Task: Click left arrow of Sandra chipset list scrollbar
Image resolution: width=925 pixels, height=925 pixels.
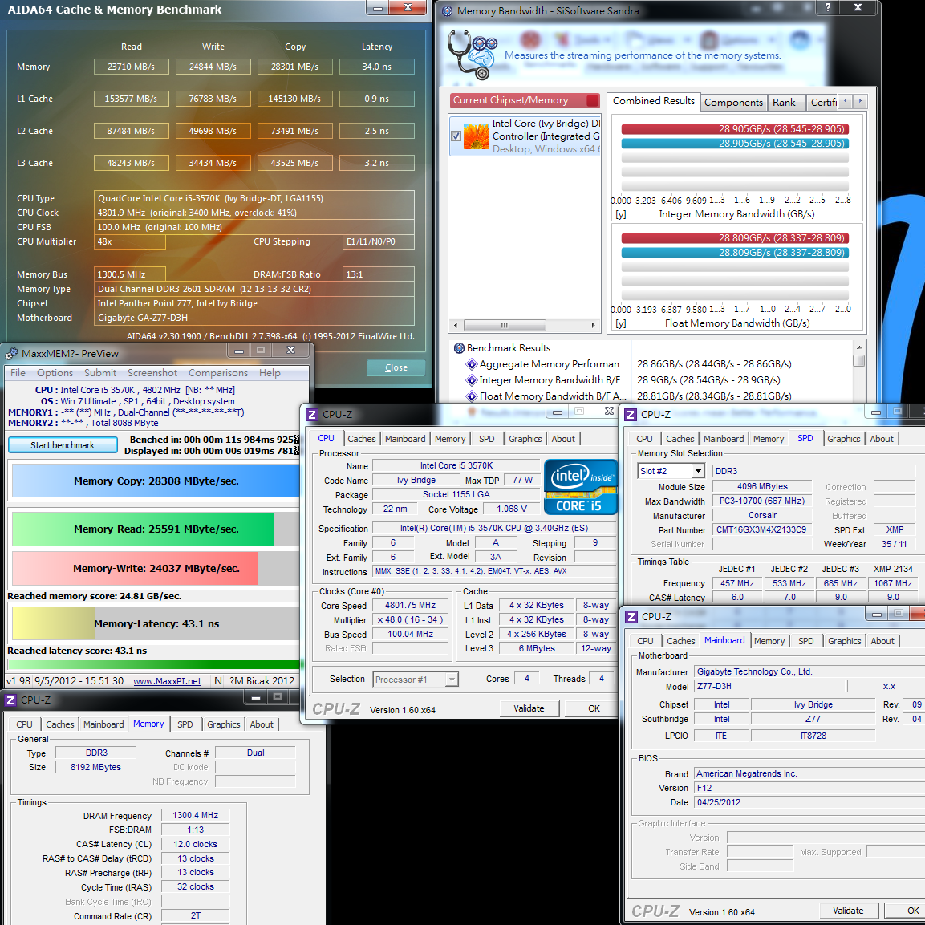Action: click(456, 325)
